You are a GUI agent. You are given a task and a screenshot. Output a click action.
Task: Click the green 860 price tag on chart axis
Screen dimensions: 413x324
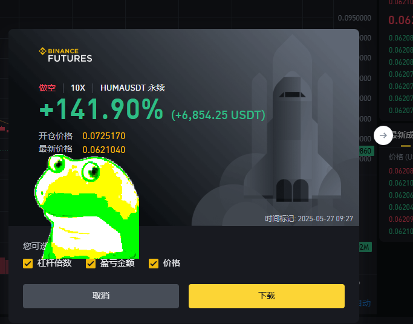[x=366, y=151]
